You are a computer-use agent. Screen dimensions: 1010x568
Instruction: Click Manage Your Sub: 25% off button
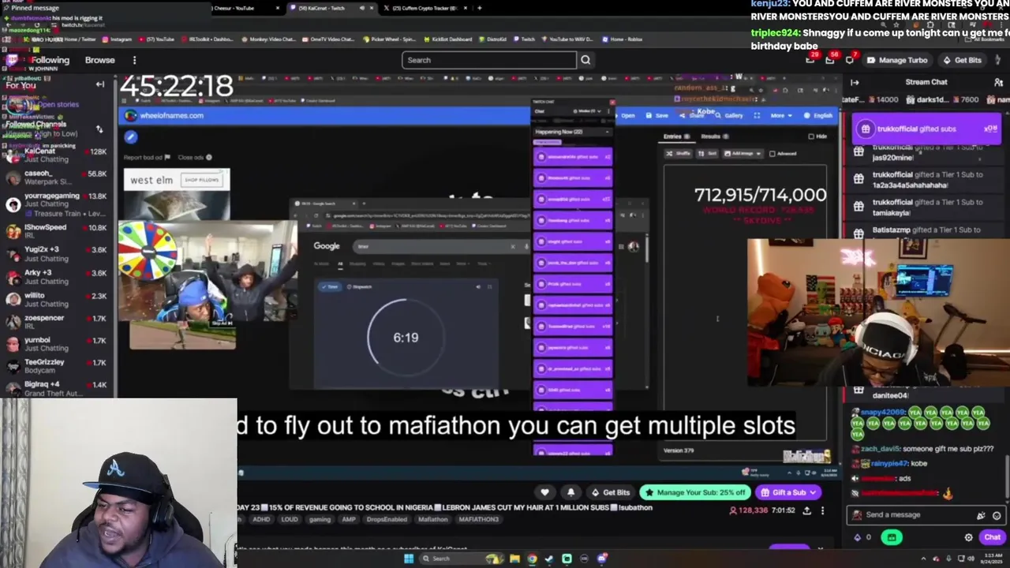695,492
